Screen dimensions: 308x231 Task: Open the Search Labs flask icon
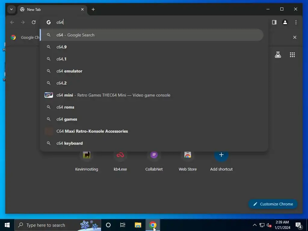click(x=278, y=55)
